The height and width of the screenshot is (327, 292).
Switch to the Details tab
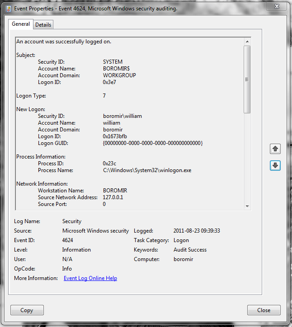43,25
